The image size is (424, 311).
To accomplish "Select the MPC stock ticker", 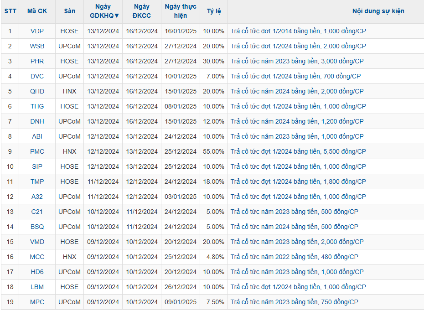I will [x=37, y=302].
